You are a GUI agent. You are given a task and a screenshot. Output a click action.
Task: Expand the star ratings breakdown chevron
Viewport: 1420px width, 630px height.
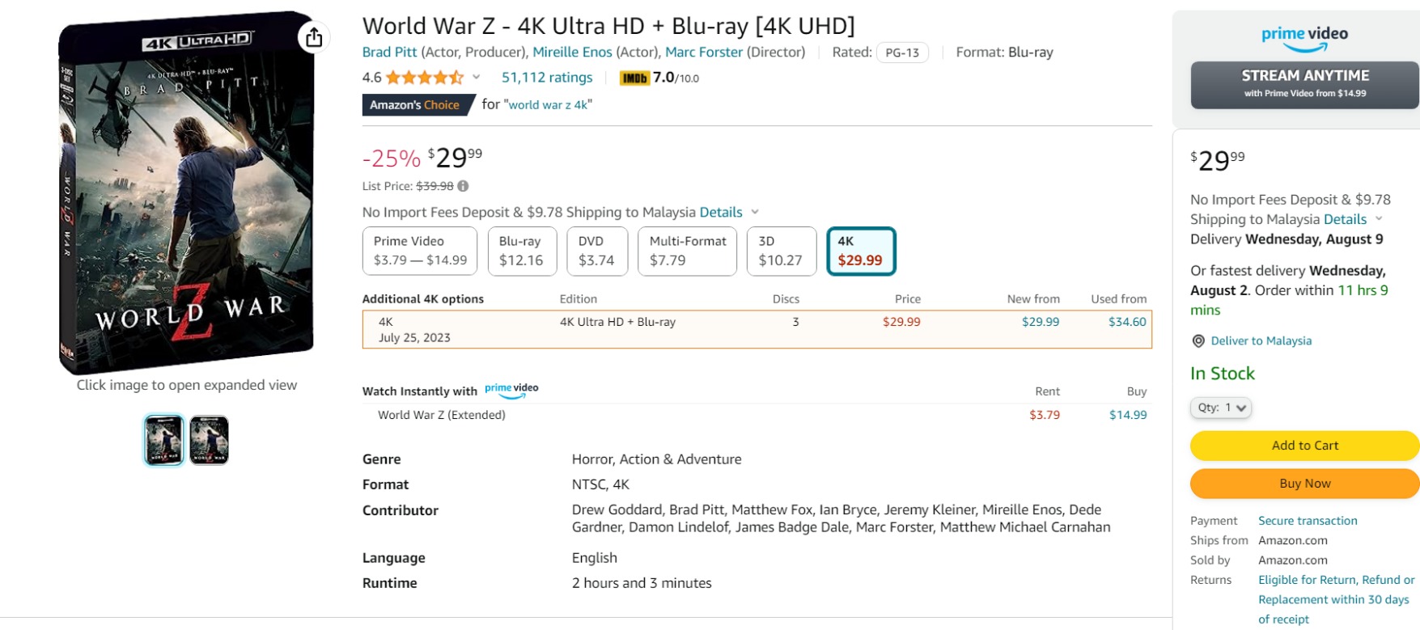[477, 78]
